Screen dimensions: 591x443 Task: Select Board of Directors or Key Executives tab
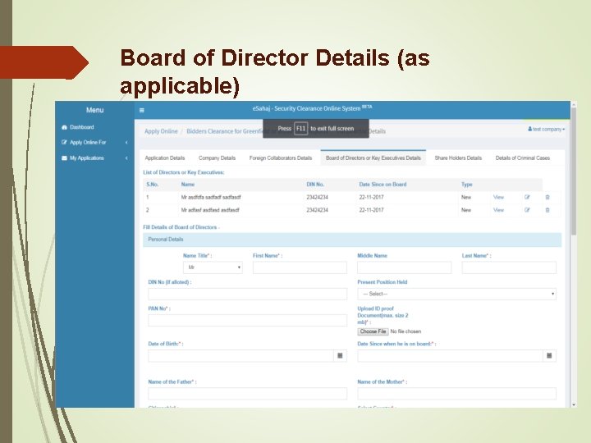click(373, 158)
